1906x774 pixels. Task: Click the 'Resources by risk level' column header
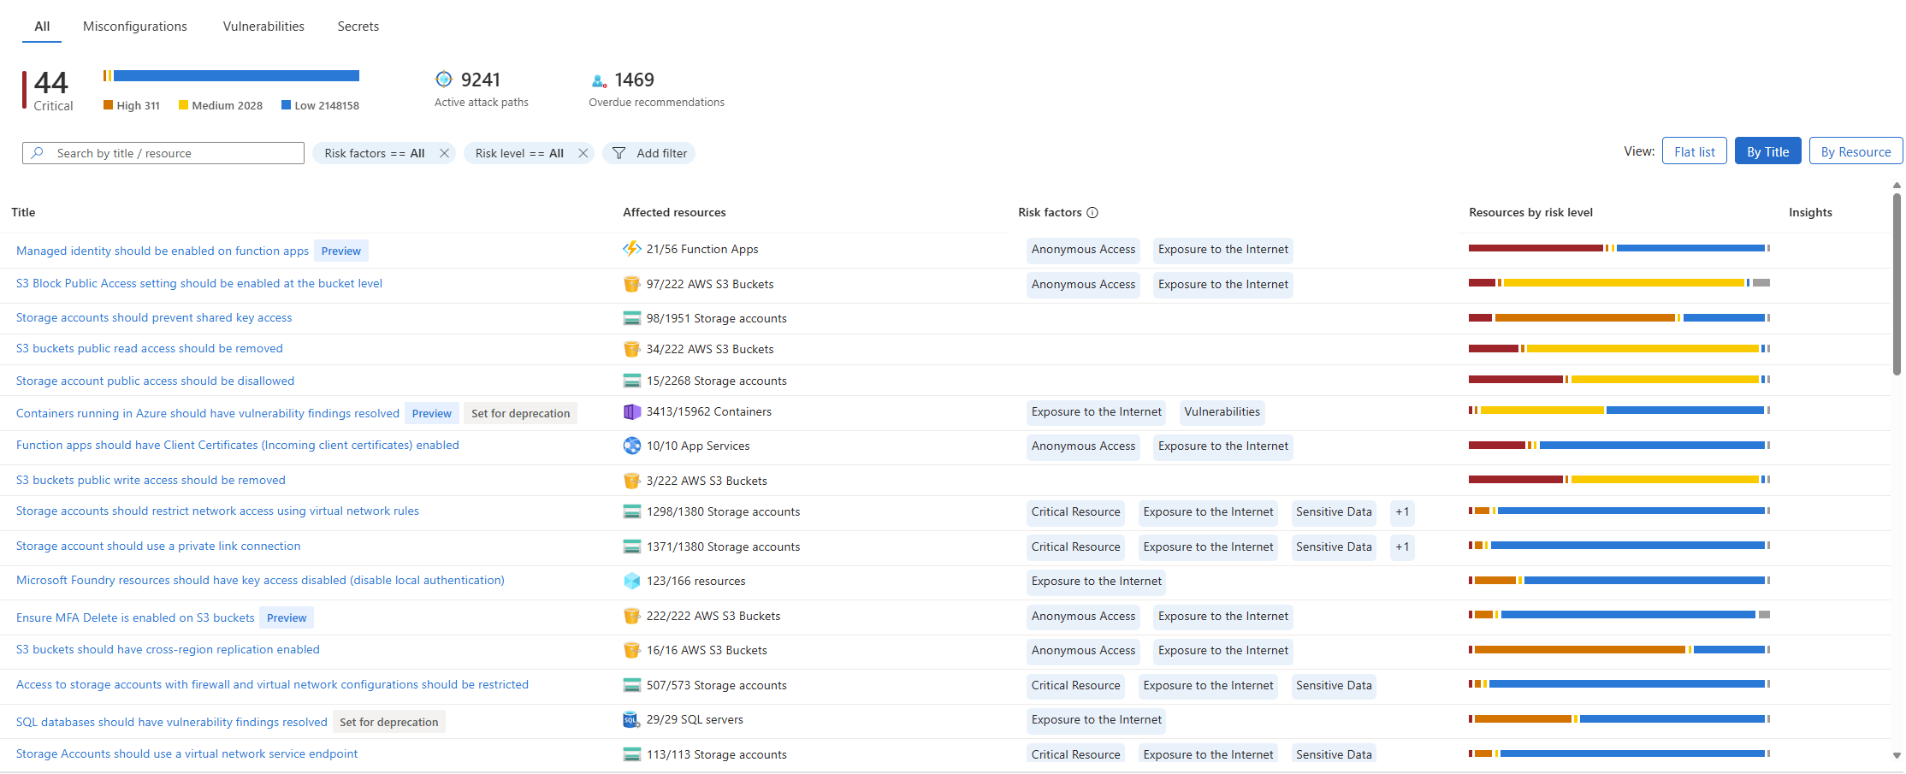click(x=1530, y=213)
